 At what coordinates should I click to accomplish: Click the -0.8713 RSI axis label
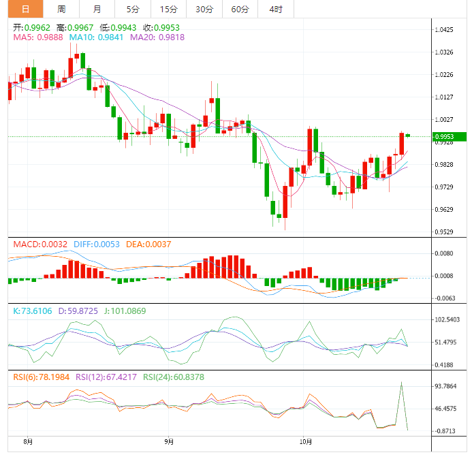444,431
